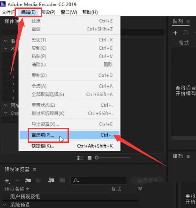This screenshot has width=196, height=208.
Task: Switch to the 编码 panel tab
Action: [178, 156]
